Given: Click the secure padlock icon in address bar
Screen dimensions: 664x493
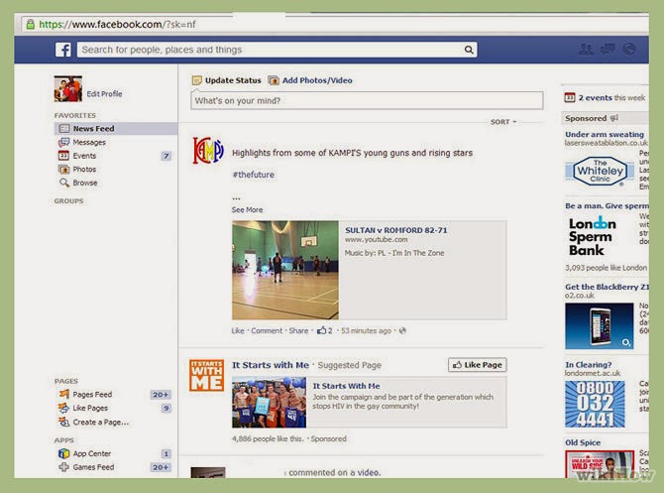Looking at the screenshot, I should [x=30, y=24].
